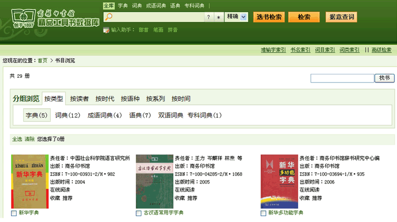Filter by 字典(5) category
397x222 pixels.
37,115
